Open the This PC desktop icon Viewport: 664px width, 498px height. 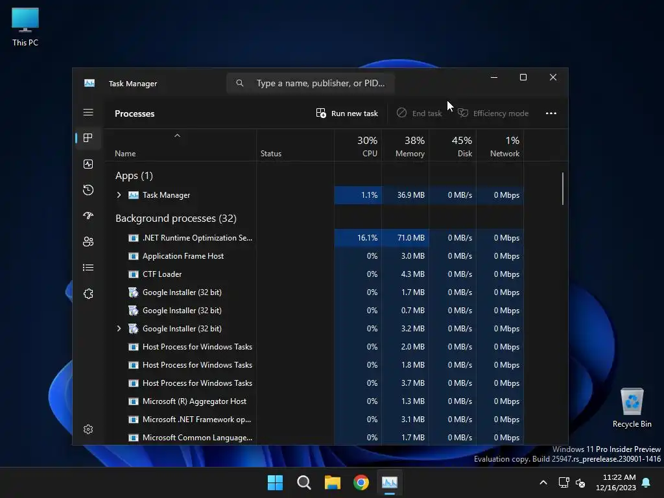25,27
